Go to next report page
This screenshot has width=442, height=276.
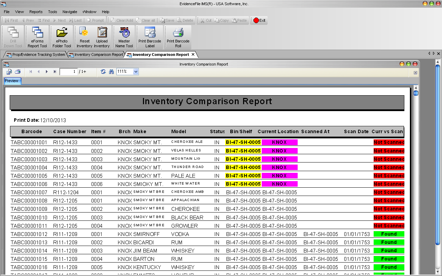tap(47, 72)
